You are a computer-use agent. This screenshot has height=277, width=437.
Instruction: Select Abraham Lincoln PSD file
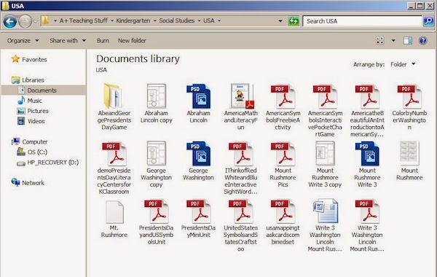tap(198, 104)
